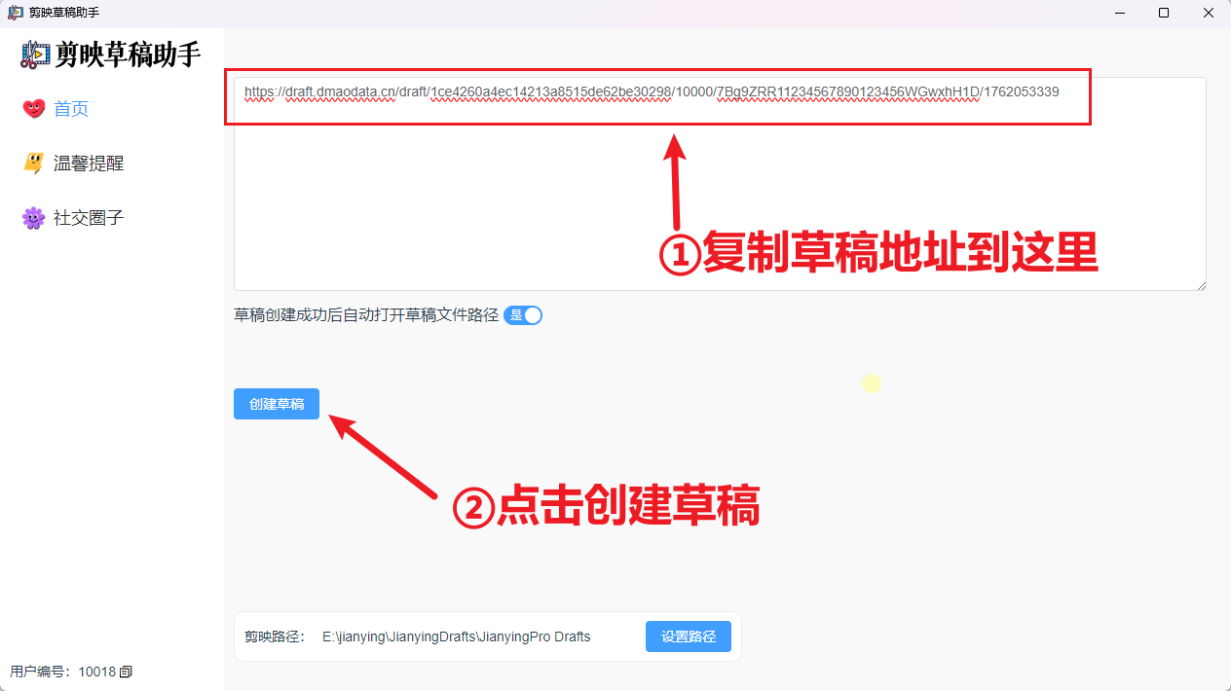The width and height of the screenshot is (1231, 691).
Task: Click the clapperboard logo in the sidebar header
Action: [34, 55]
